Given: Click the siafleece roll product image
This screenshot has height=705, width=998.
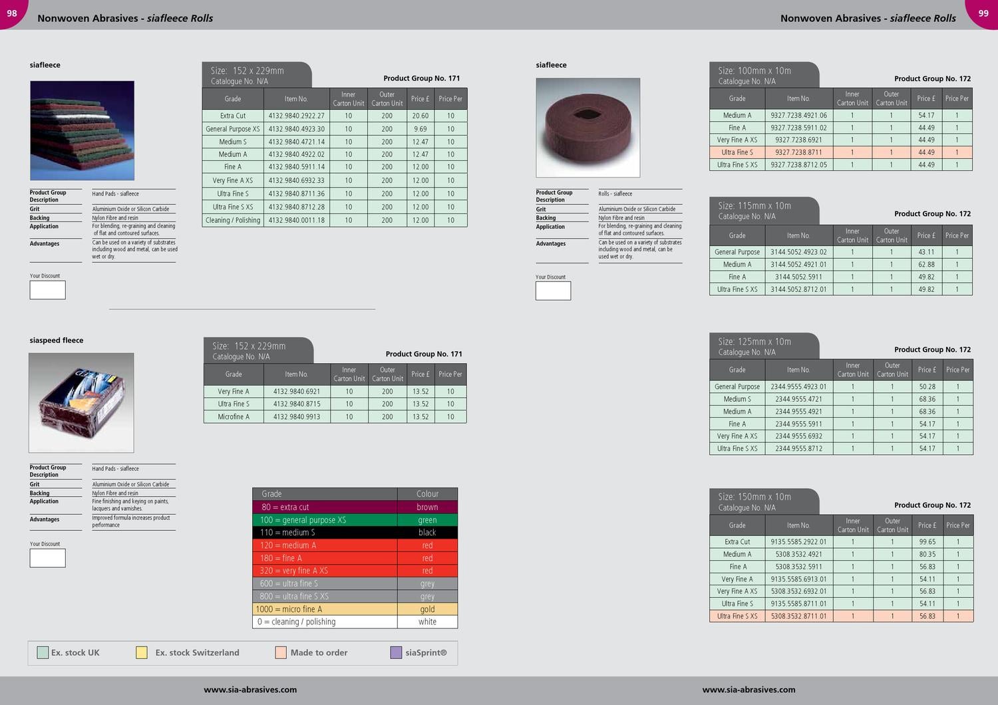Looking at the screenshot, I should (588, 128).
